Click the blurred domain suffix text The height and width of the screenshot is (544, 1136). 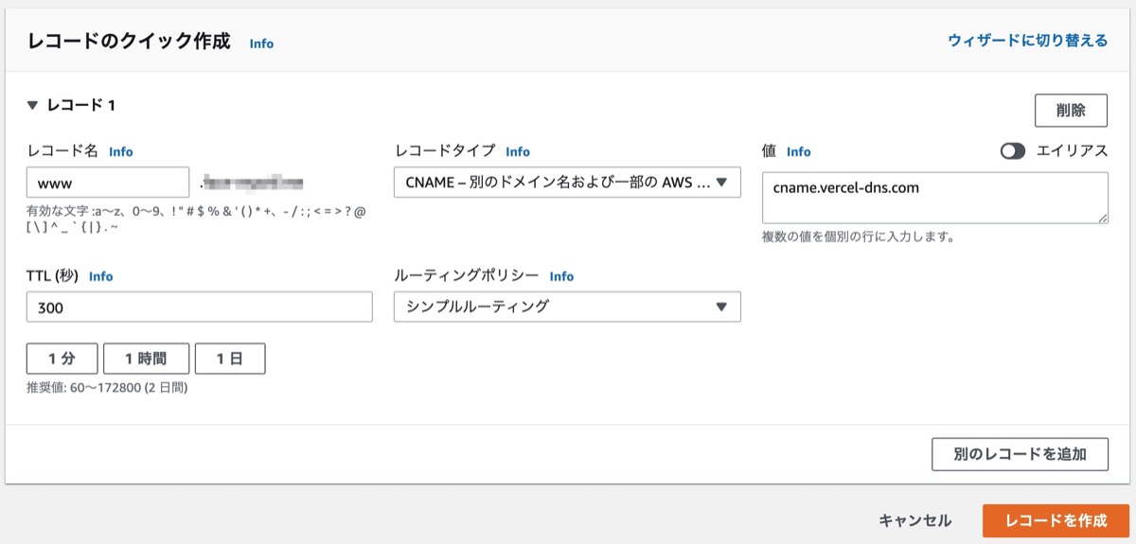[x=252, y=181]
